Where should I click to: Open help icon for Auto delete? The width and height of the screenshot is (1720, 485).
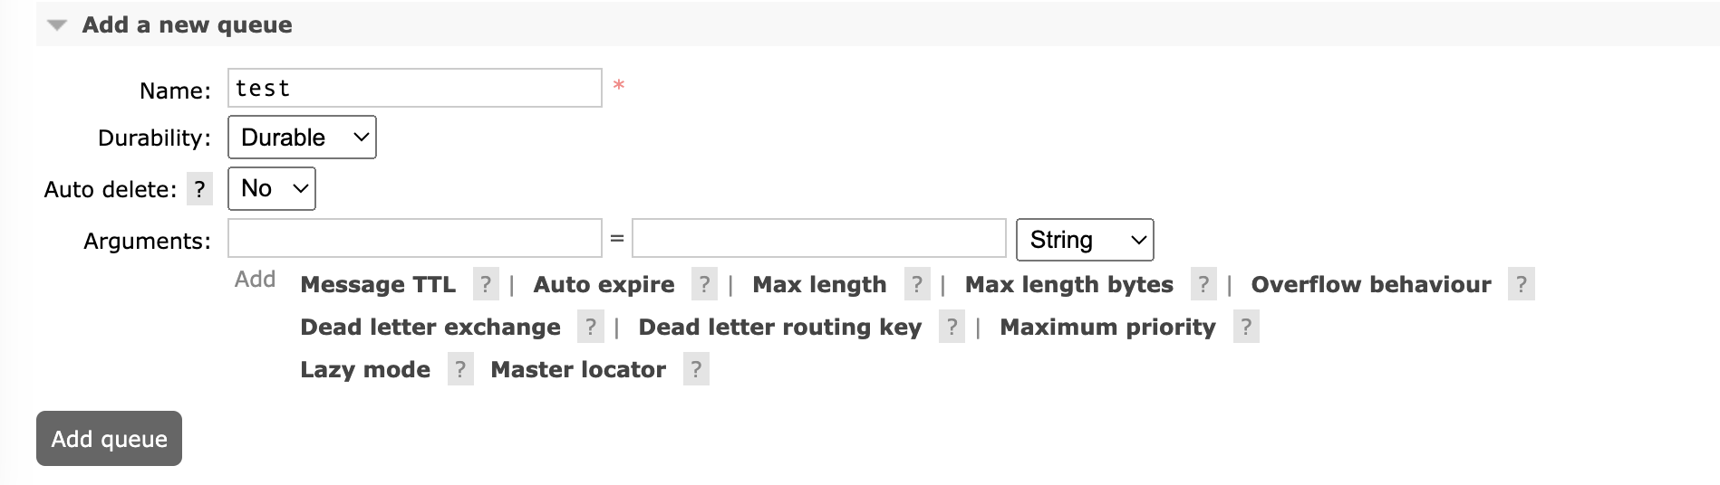pos(199,189)
